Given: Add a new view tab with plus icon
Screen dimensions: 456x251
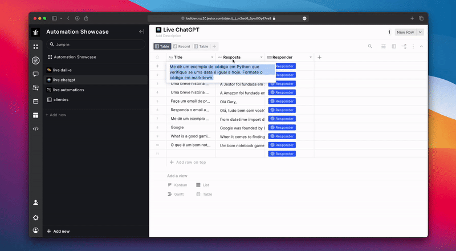Looking at the screenshot, I should 214,46.
